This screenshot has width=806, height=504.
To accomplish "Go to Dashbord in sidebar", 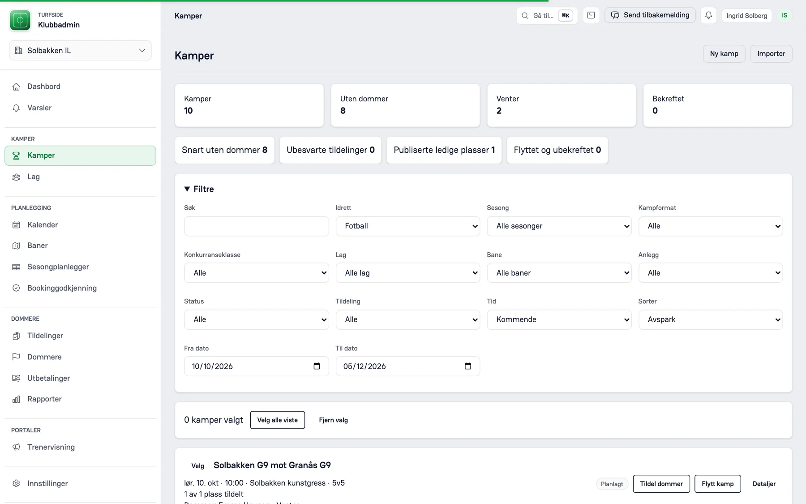I will pos(81,86).
